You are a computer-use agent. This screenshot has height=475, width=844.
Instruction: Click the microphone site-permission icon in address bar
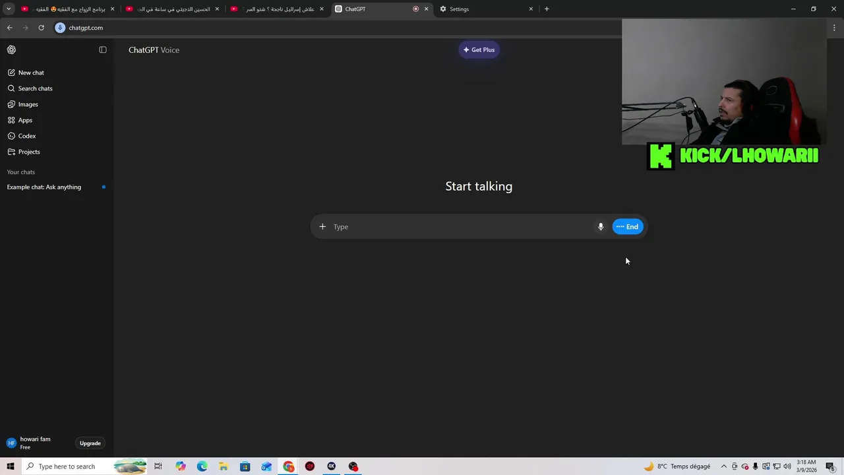tap(60, 28)
